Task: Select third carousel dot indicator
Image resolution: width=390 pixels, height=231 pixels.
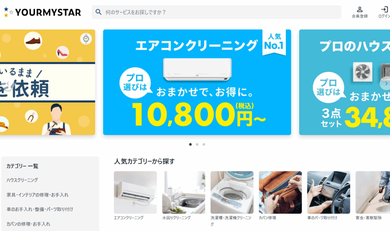Action: click(x=204, y=144)
